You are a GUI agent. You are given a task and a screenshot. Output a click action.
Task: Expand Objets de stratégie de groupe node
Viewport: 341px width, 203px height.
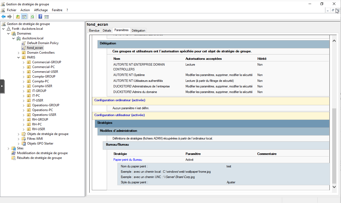click(x=18, y=134)
